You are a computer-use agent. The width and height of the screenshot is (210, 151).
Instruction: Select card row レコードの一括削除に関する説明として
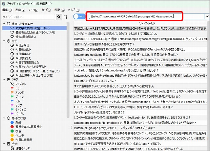pyautogui.click(x=141, y=34)
